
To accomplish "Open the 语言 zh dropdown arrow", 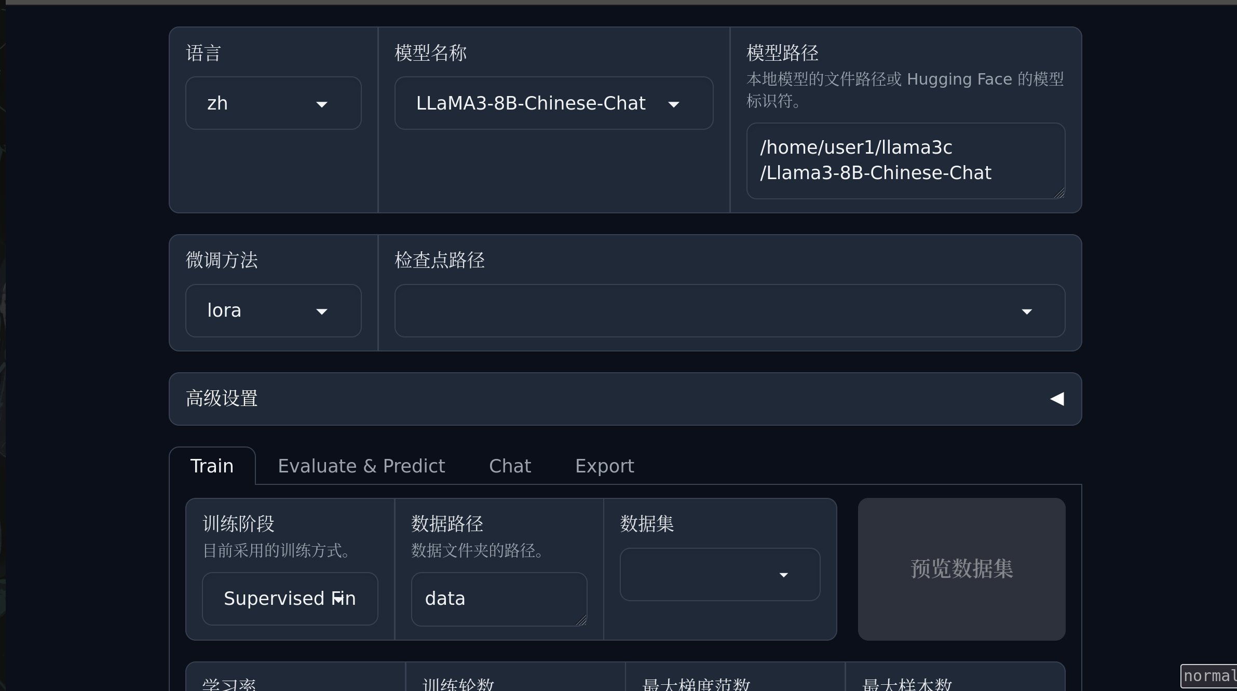I will 322,104.
